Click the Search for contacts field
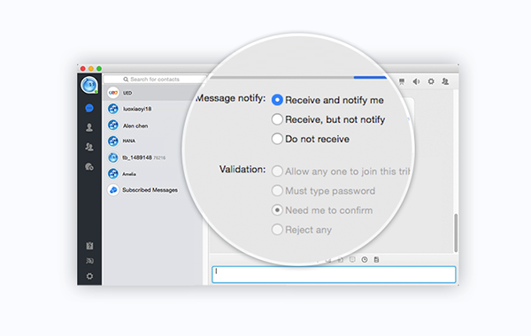The width and height of the screenshot is (531, 336). (x=155, y=80)
